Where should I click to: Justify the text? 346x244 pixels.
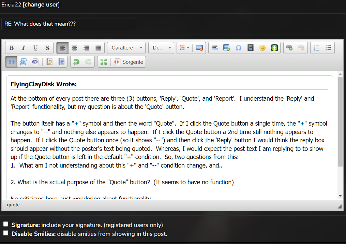pos(98,48)
